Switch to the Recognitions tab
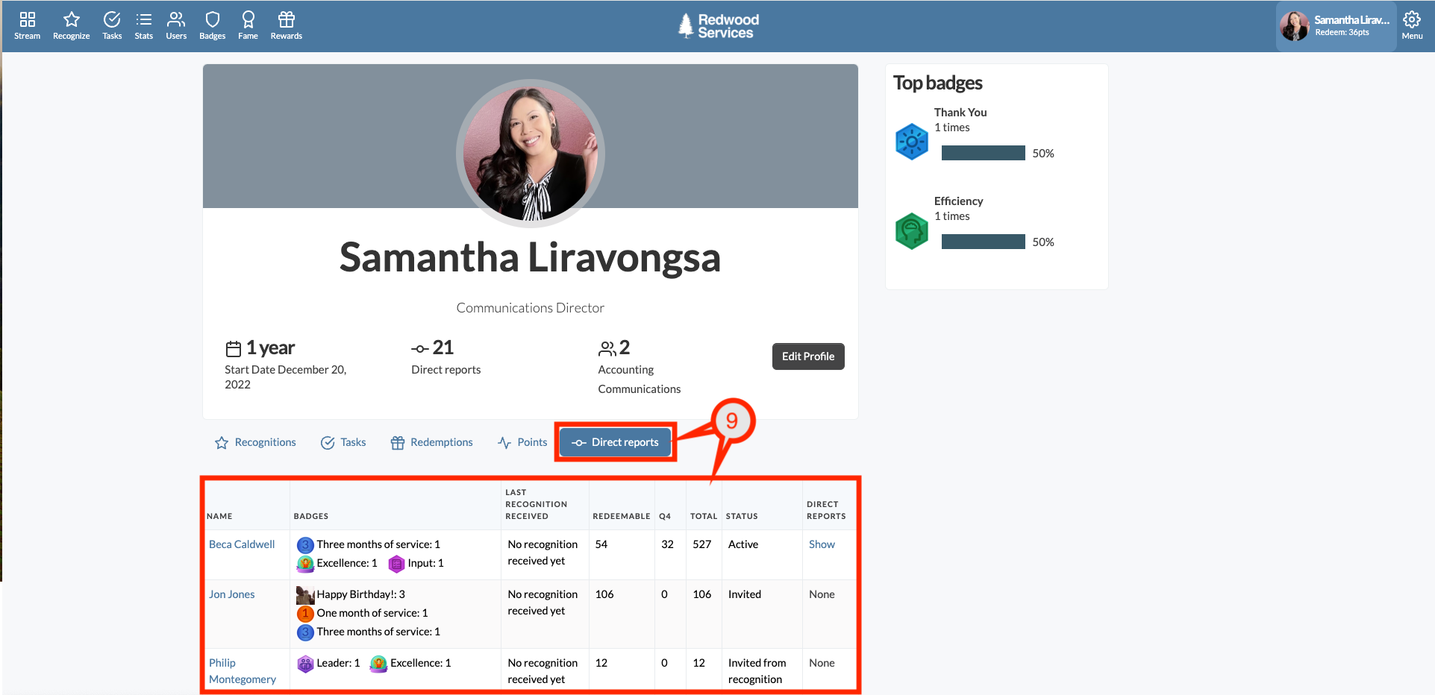Image resolution: width=1435 pixels, height=695 pixels. click(x=256, y=443)
